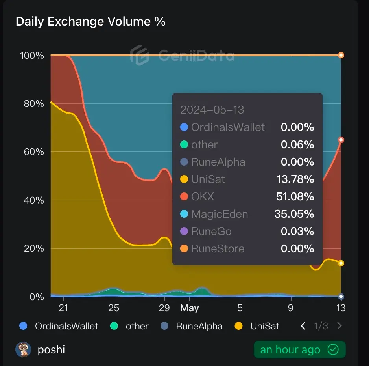Viewport: 369px width, 366px height.
Task: Open the Daily Exchange Volume % title
Action: (91, 22)
